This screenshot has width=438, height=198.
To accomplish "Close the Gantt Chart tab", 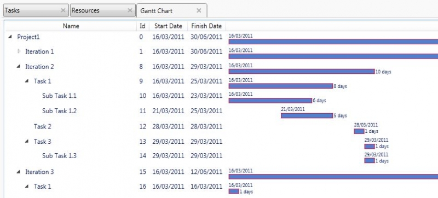I will [x=199, y=10].
